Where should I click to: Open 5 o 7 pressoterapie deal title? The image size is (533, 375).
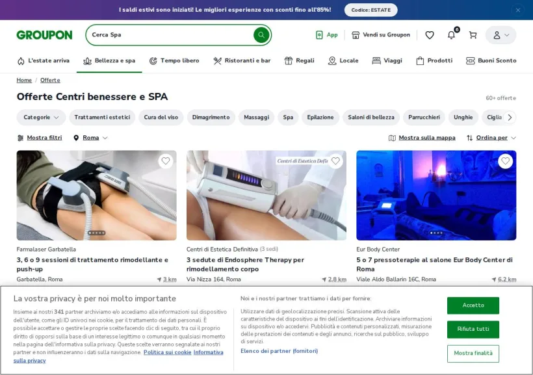point(434,264)
